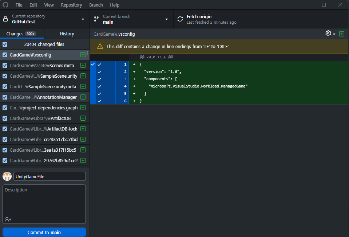The width and height of the screenshot is (349, 237).
Task: Click the commit summary field UnityGameFile
Action: 49,176
